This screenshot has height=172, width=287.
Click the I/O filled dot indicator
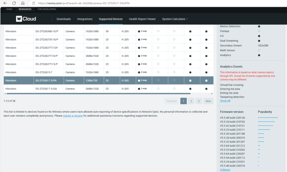(259, 36)
